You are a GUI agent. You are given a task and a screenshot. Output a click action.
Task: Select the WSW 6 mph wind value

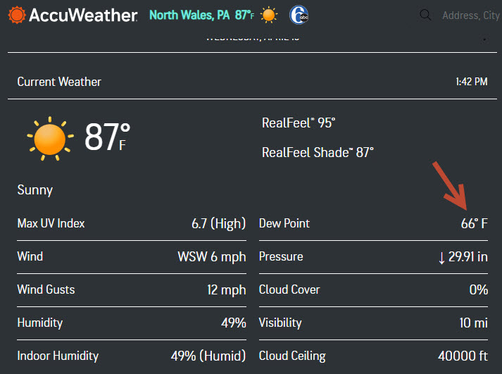pos(211,256)
